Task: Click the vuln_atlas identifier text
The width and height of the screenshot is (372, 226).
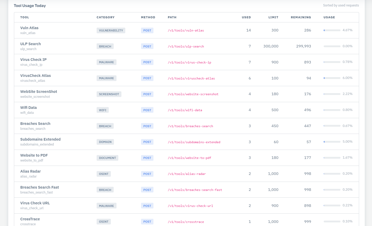Action: (x=28, y=33)
